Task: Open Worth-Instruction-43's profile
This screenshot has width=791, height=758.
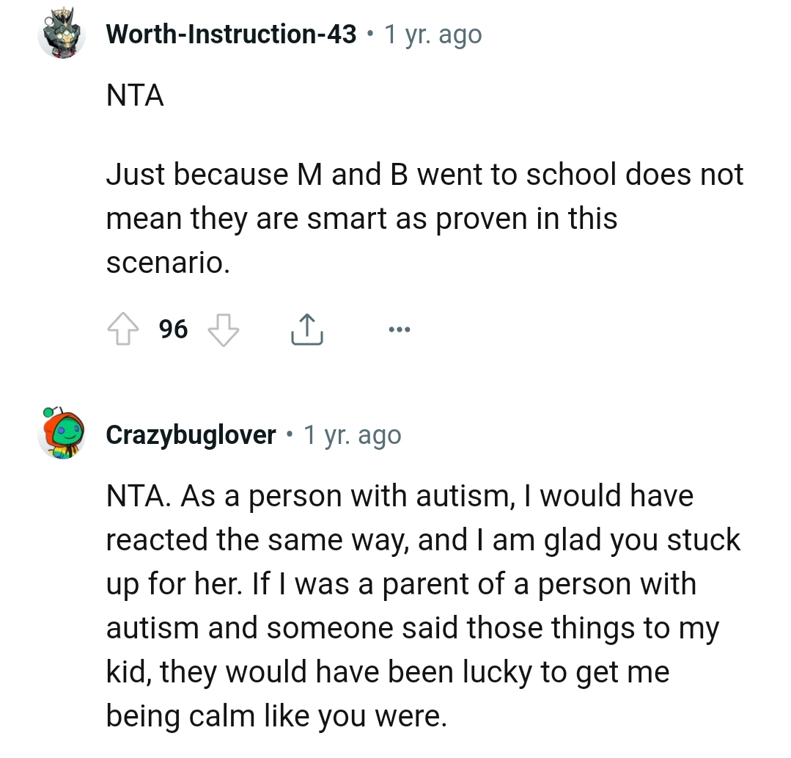Action: click(231, 34)
